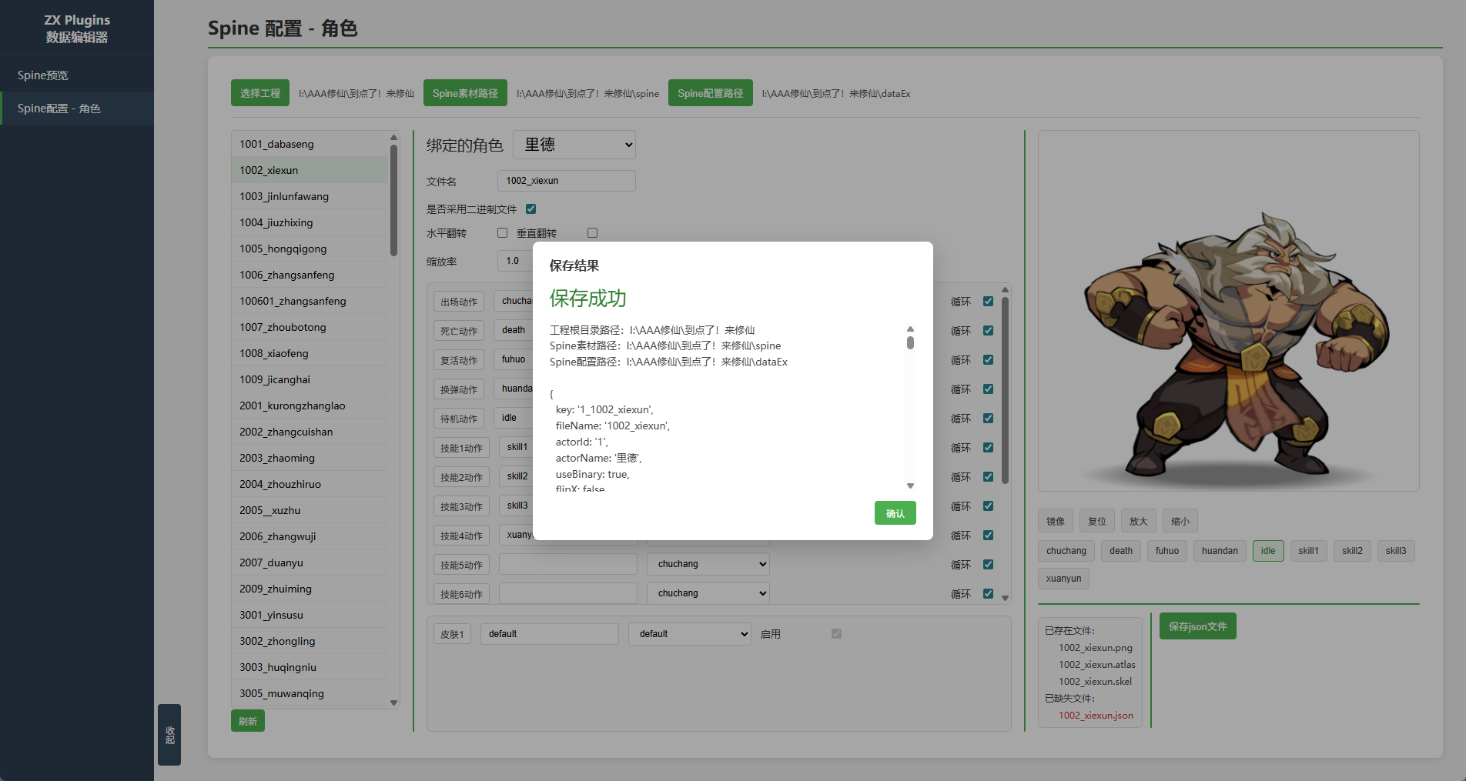Choose the Spine素材路径 button
The image size is (1466, 781).
click(x=465, y=93)
